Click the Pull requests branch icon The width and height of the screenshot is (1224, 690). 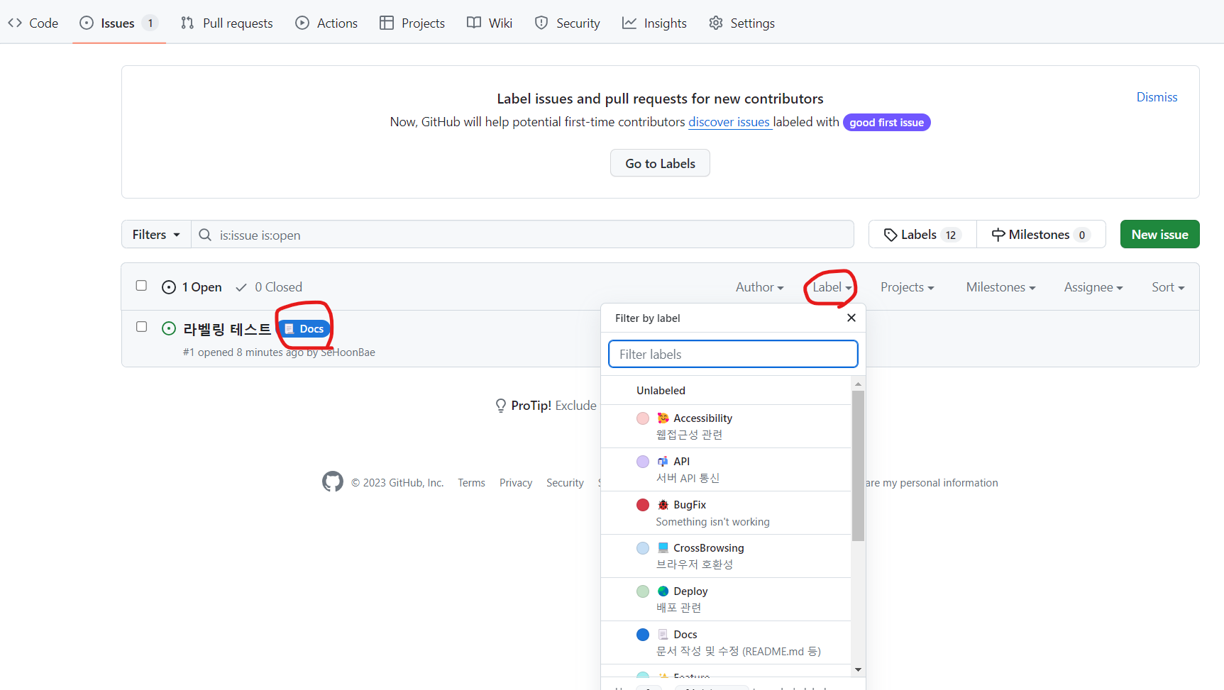187,23
